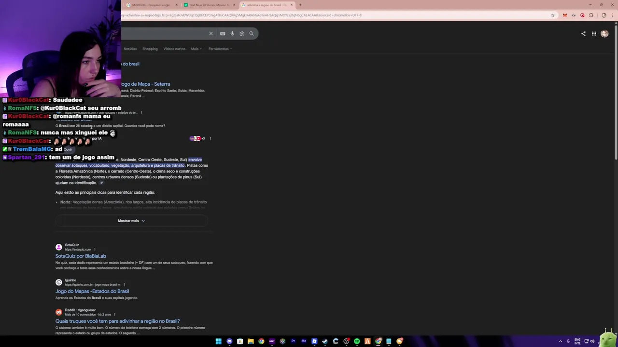Screen dimensions: 618x347
Task: Open the SotaQuiz por BlaBlaLab link
Action: [81, 256]
